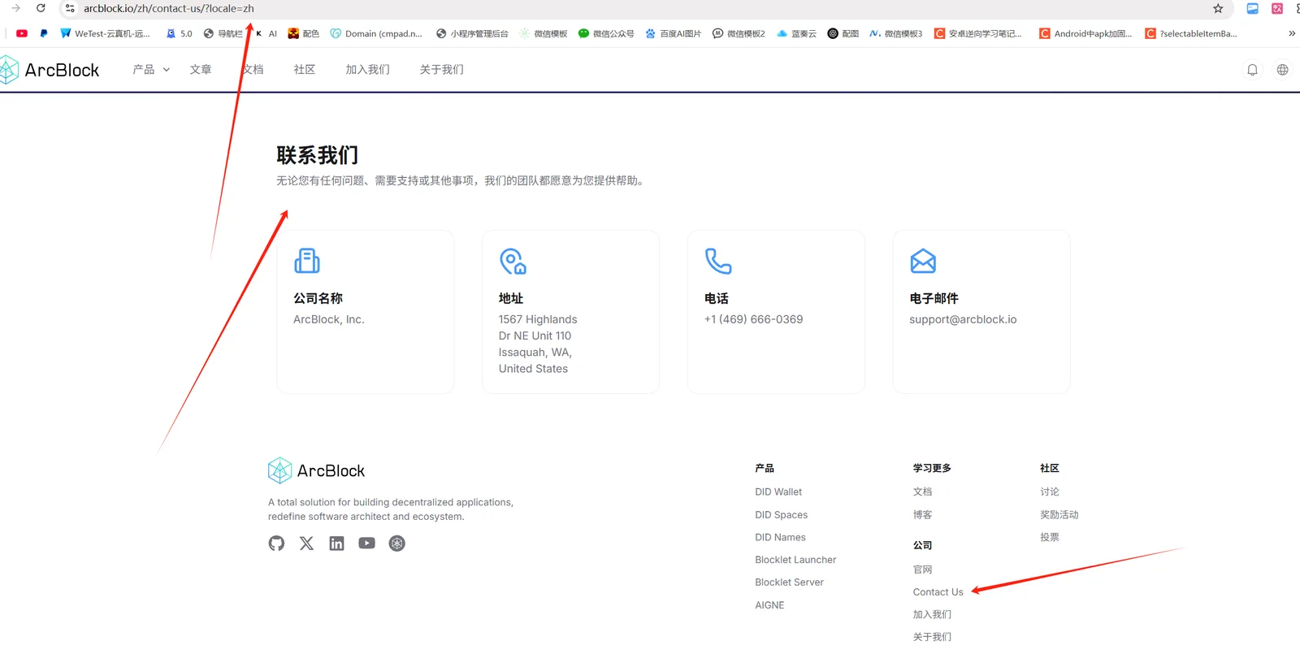Open the 微信公众号 bookmark
This screenshot has height=654, width=1300.
pos(606,33)
